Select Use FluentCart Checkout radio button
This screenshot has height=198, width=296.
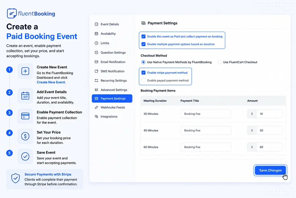(219, 62)
